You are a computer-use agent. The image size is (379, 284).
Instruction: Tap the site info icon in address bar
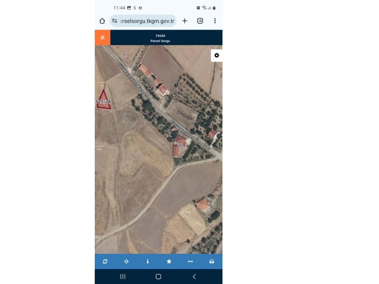115,21
